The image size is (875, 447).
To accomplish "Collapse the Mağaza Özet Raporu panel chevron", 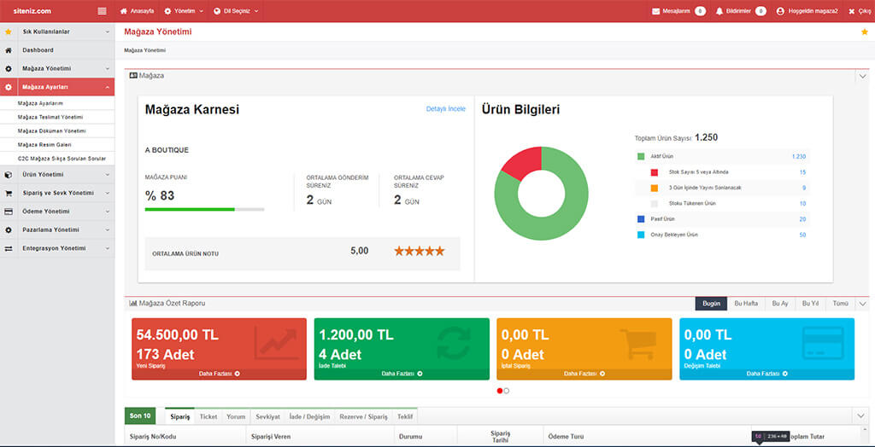I will 862,304.
